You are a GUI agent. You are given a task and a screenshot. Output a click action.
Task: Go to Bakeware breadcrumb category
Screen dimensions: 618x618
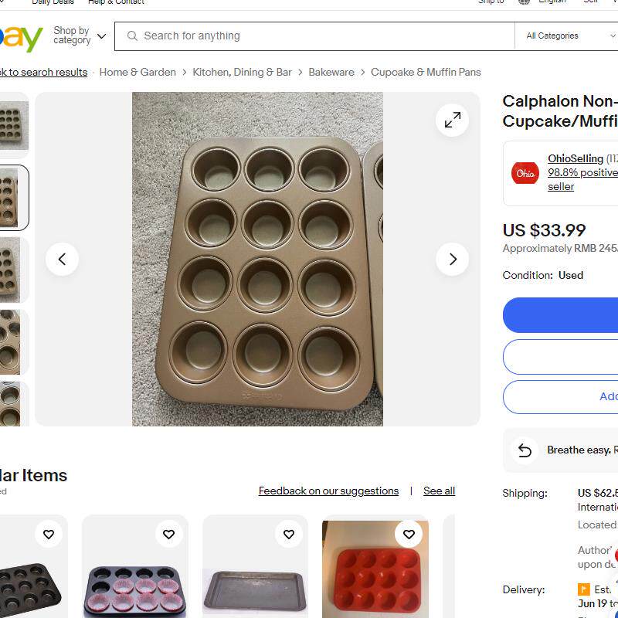coord(331,73)
